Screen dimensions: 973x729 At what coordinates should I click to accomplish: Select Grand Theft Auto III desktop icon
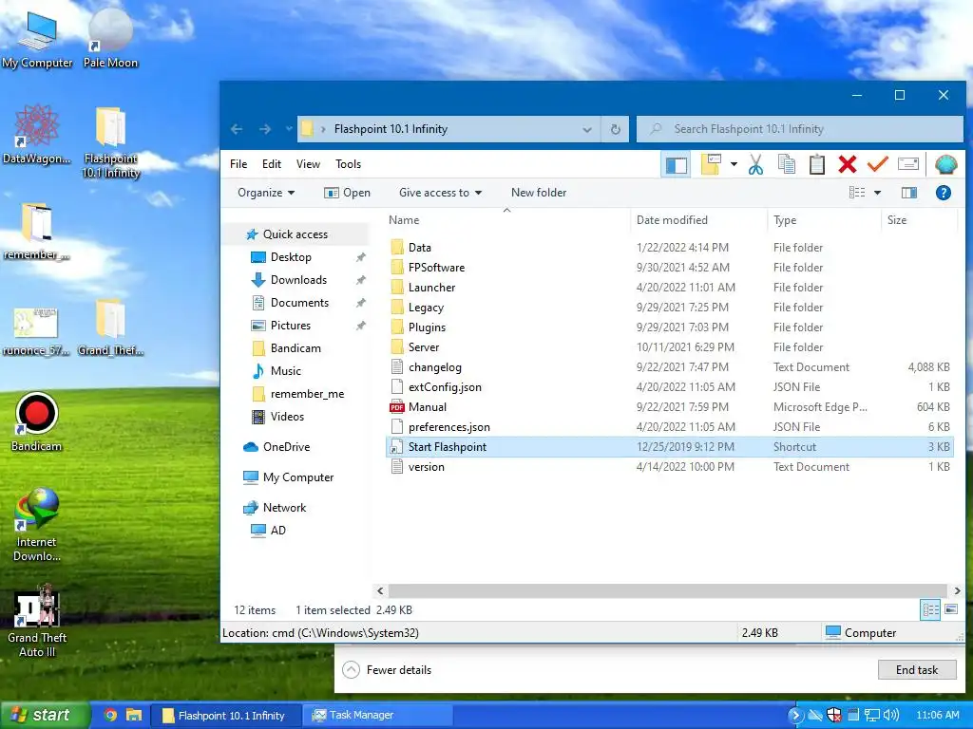coord(37,621)
